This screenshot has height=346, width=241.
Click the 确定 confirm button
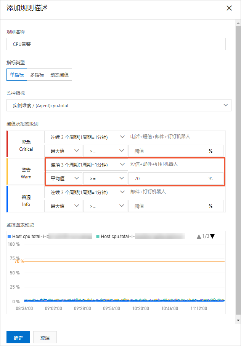(18, 337)
